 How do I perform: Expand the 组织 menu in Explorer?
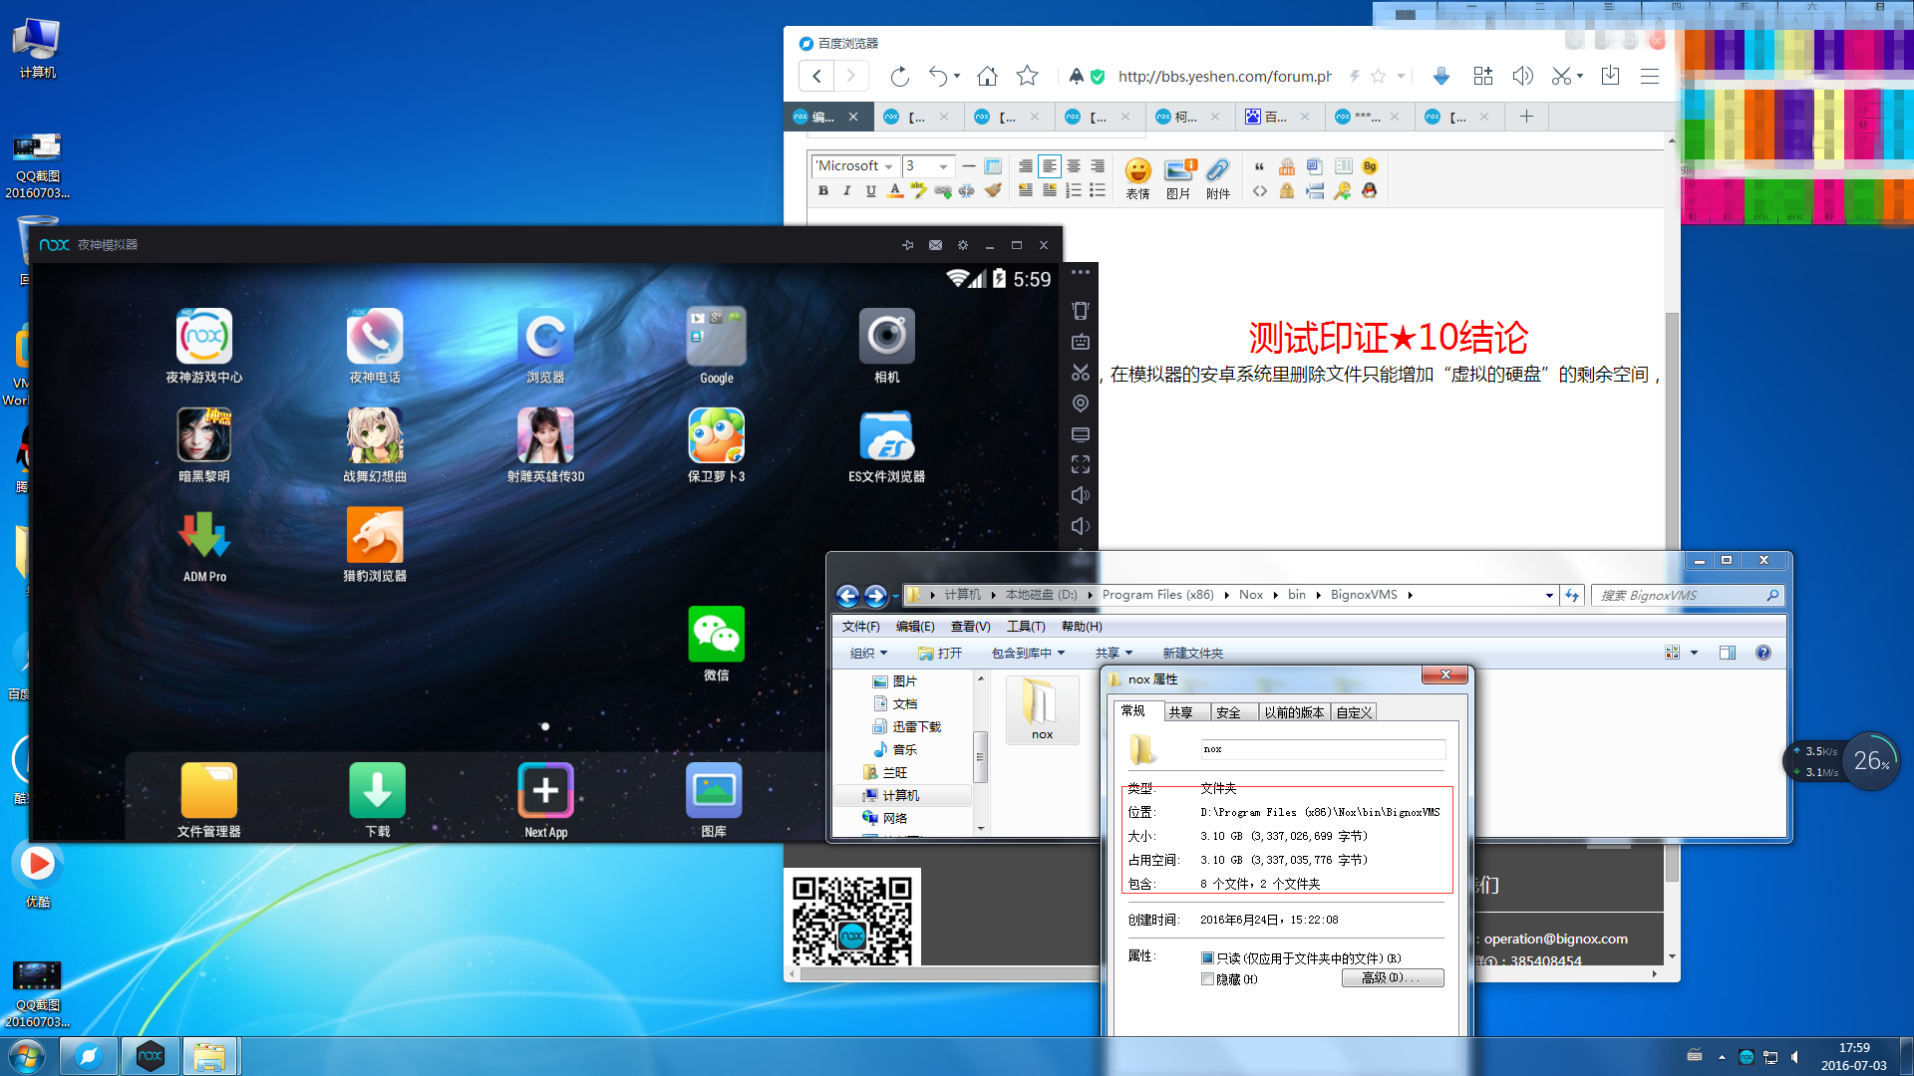(868, 653)
